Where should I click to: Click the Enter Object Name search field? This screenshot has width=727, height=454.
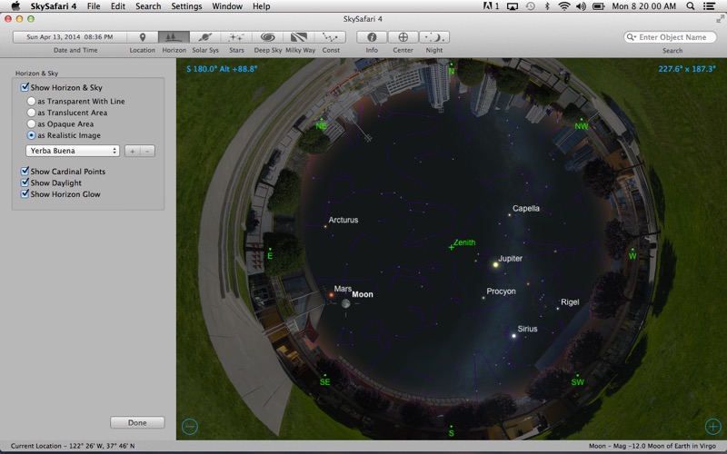click(676, 37)
